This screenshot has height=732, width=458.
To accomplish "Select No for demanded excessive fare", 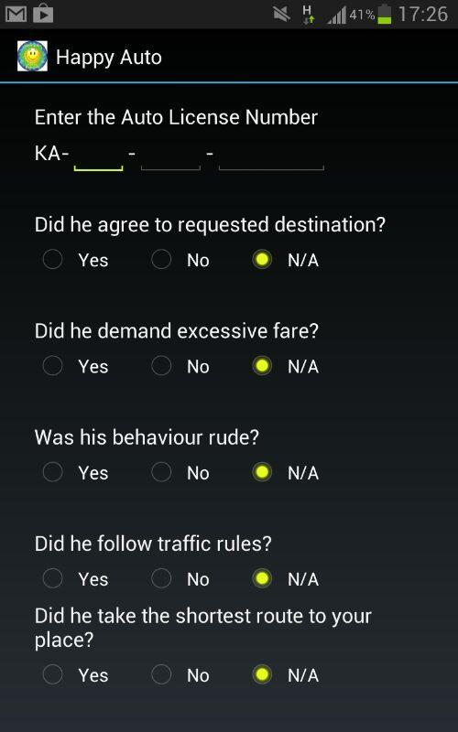I will [180, 366].
